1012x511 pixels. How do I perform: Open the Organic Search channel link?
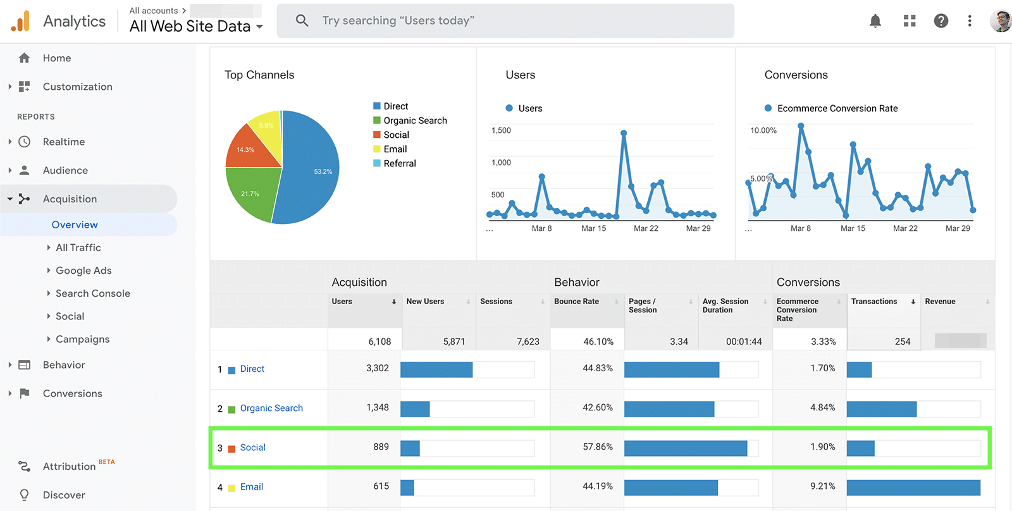[x=271, y=408]
